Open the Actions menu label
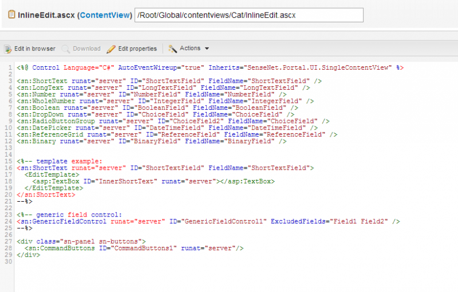 click(190, 49)
